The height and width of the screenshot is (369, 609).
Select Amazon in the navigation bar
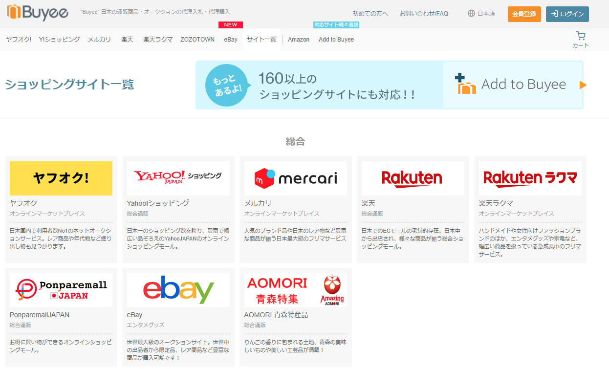(x=298, y=40)
